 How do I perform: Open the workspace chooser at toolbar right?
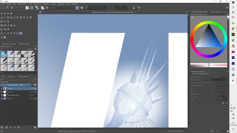(227, 8)
